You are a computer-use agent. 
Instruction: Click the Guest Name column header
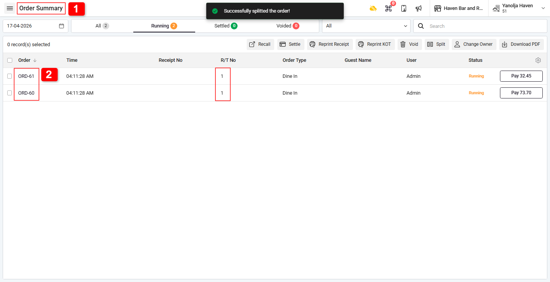coord(358,60)
